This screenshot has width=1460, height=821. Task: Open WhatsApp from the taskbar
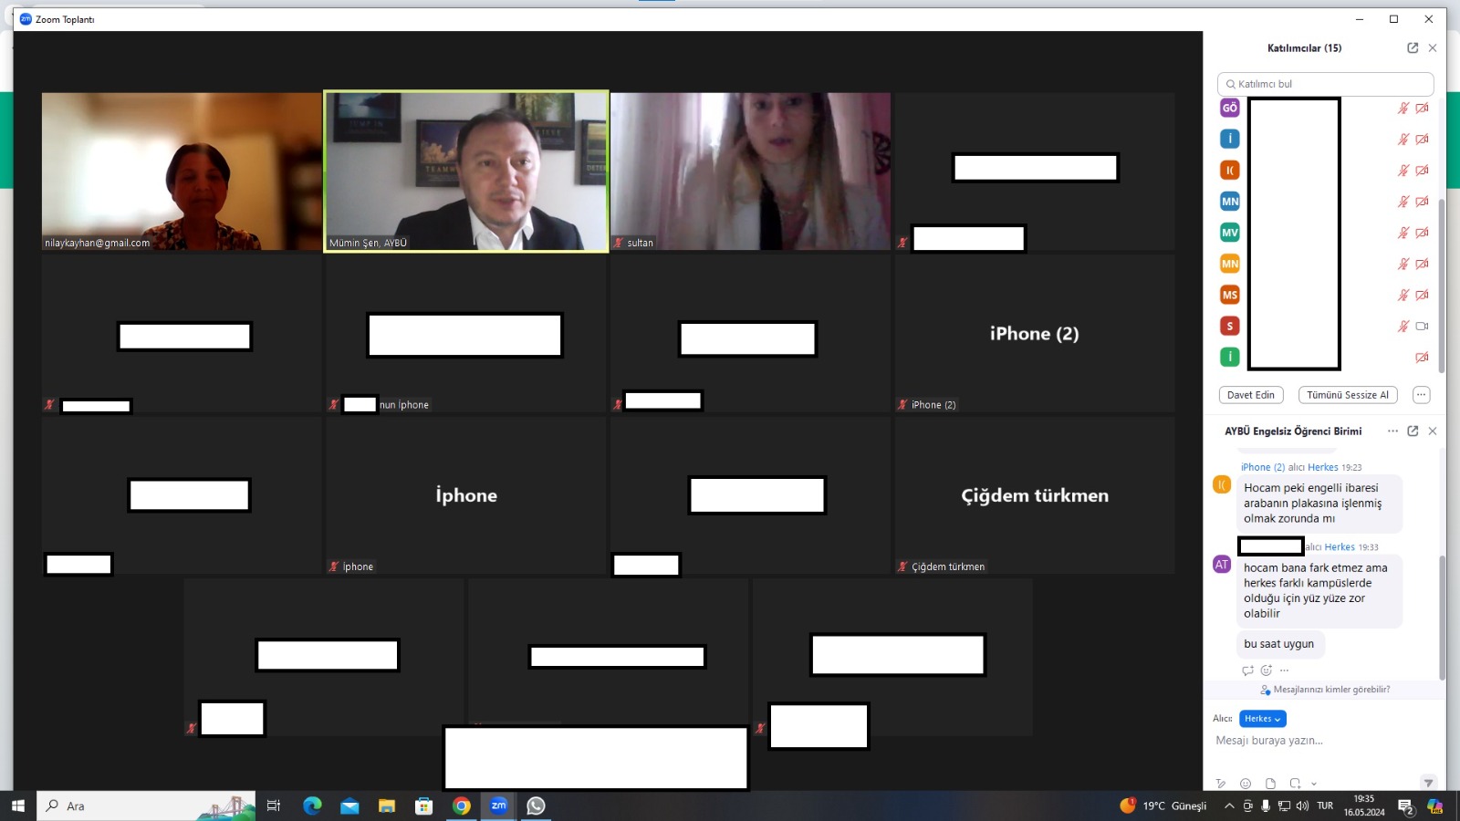click(536, 805)
